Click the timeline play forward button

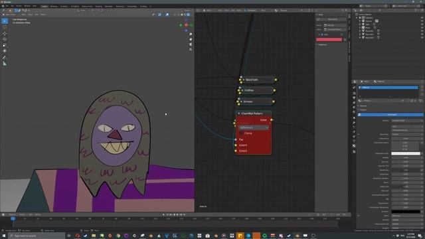click(177, 214)
